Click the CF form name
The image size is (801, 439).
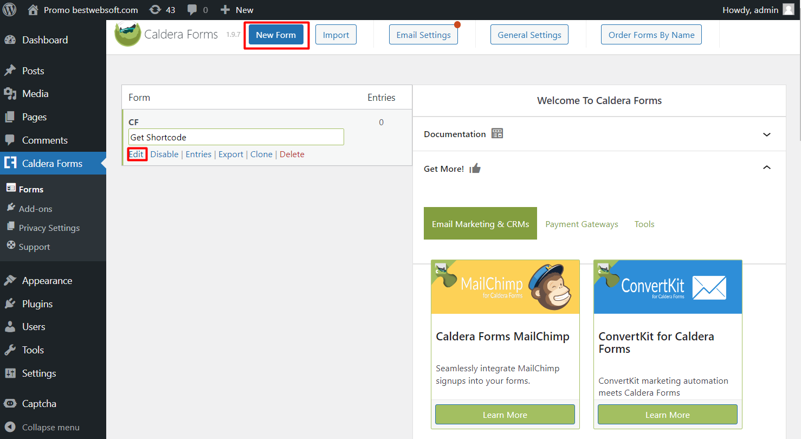point(134,122)
